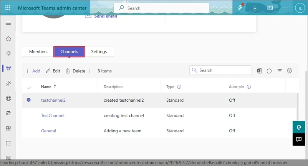Open the feedback chat floating button
The width and height of the screenshot is (308, 166).
(x=299, y=139)
